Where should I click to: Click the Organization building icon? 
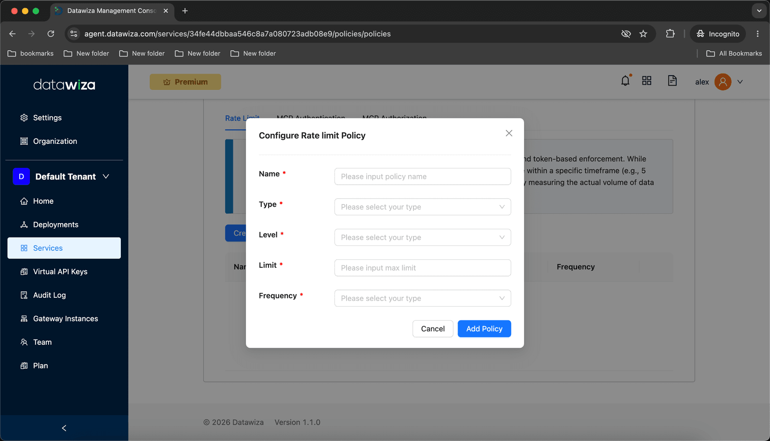[24, 141]
